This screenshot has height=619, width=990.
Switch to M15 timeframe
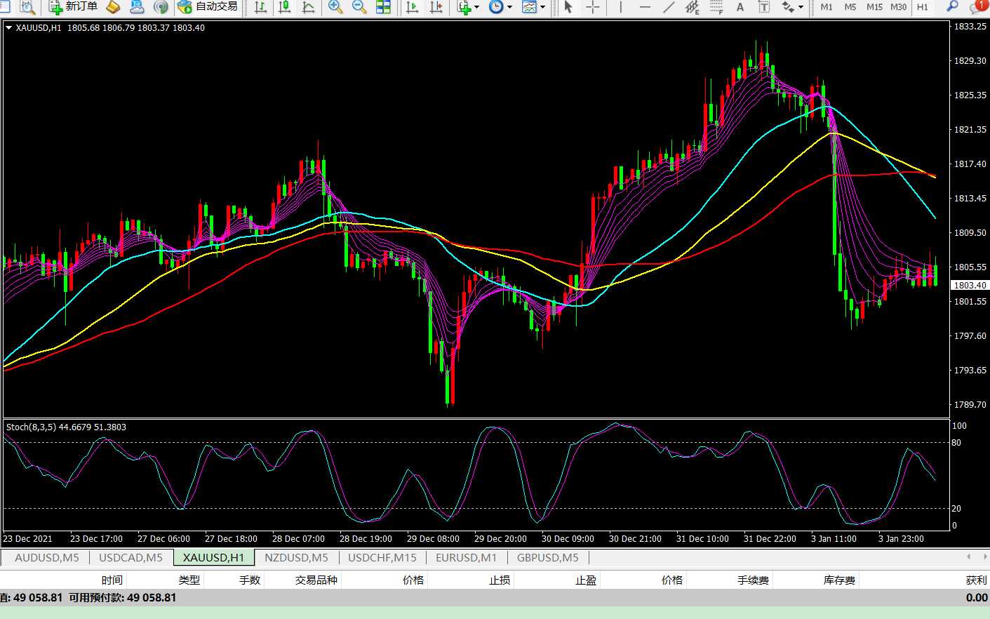pyautogui.click(x=874, y=7)
